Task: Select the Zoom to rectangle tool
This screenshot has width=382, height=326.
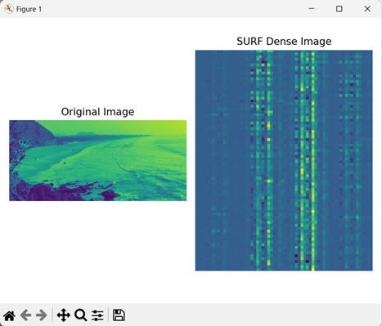Action: pos(81,315)
